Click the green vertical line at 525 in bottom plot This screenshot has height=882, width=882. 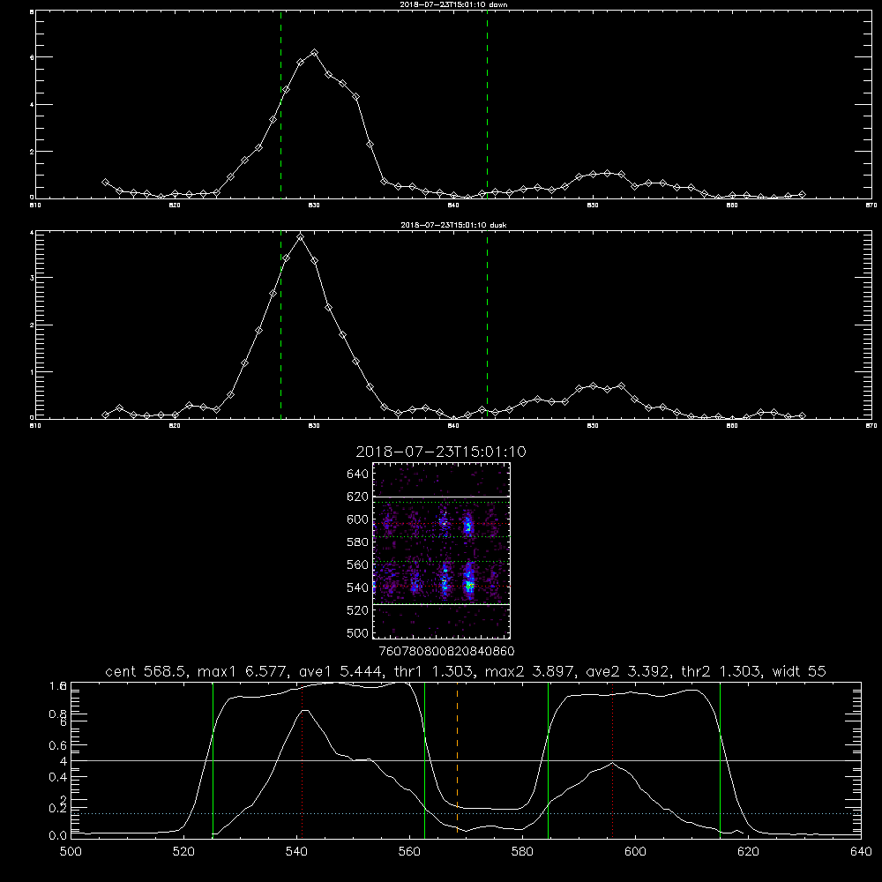tap(213, 759)
